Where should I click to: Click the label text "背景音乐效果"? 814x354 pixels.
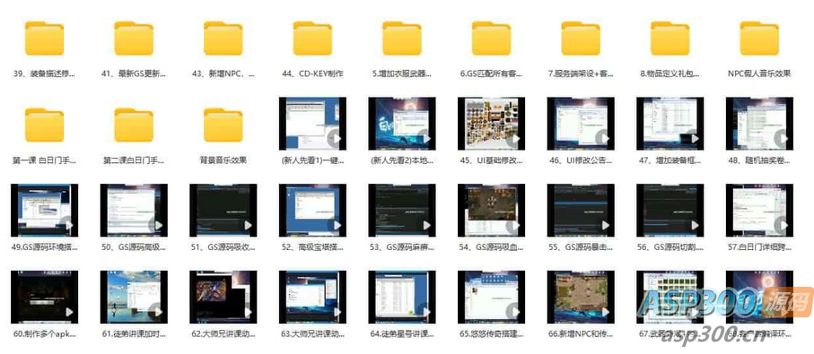223,160
